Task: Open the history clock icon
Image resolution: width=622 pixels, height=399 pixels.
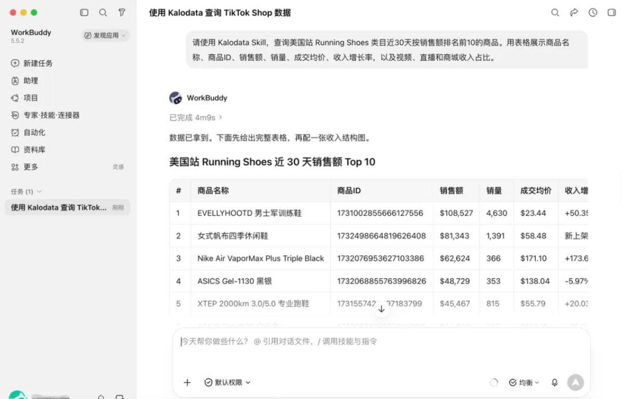Action: 593,13
